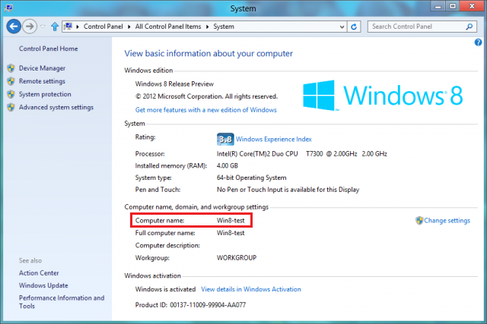Expand the arrow after All Control Panel Items

(x=208, y=27)
